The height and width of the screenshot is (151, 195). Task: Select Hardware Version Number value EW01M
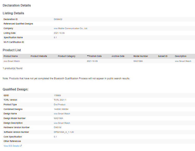(x=57, y=128)
